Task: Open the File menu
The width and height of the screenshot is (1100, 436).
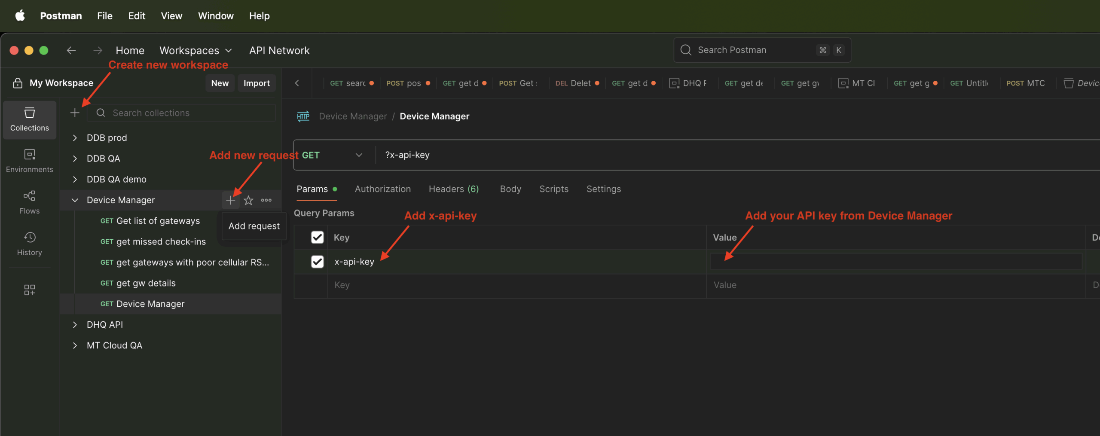Action: pyautogui.click(x=105, y=16)
